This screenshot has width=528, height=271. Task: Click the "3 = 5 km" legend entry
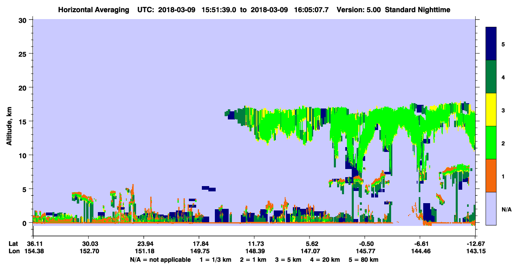pos(288,260)
